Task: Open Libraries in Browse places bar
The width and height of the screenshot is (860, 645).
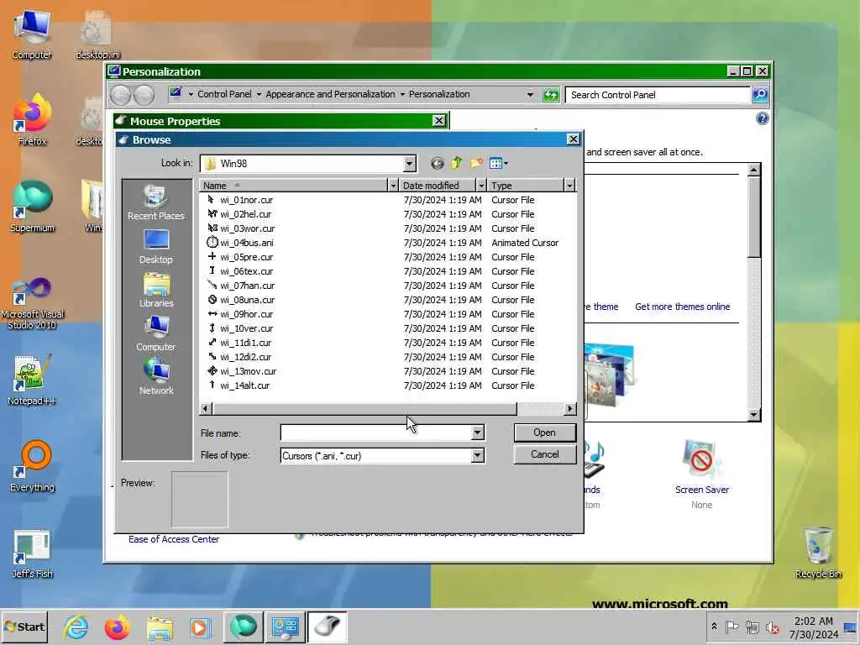Action: pyautogui.click(x=156, y=291)
